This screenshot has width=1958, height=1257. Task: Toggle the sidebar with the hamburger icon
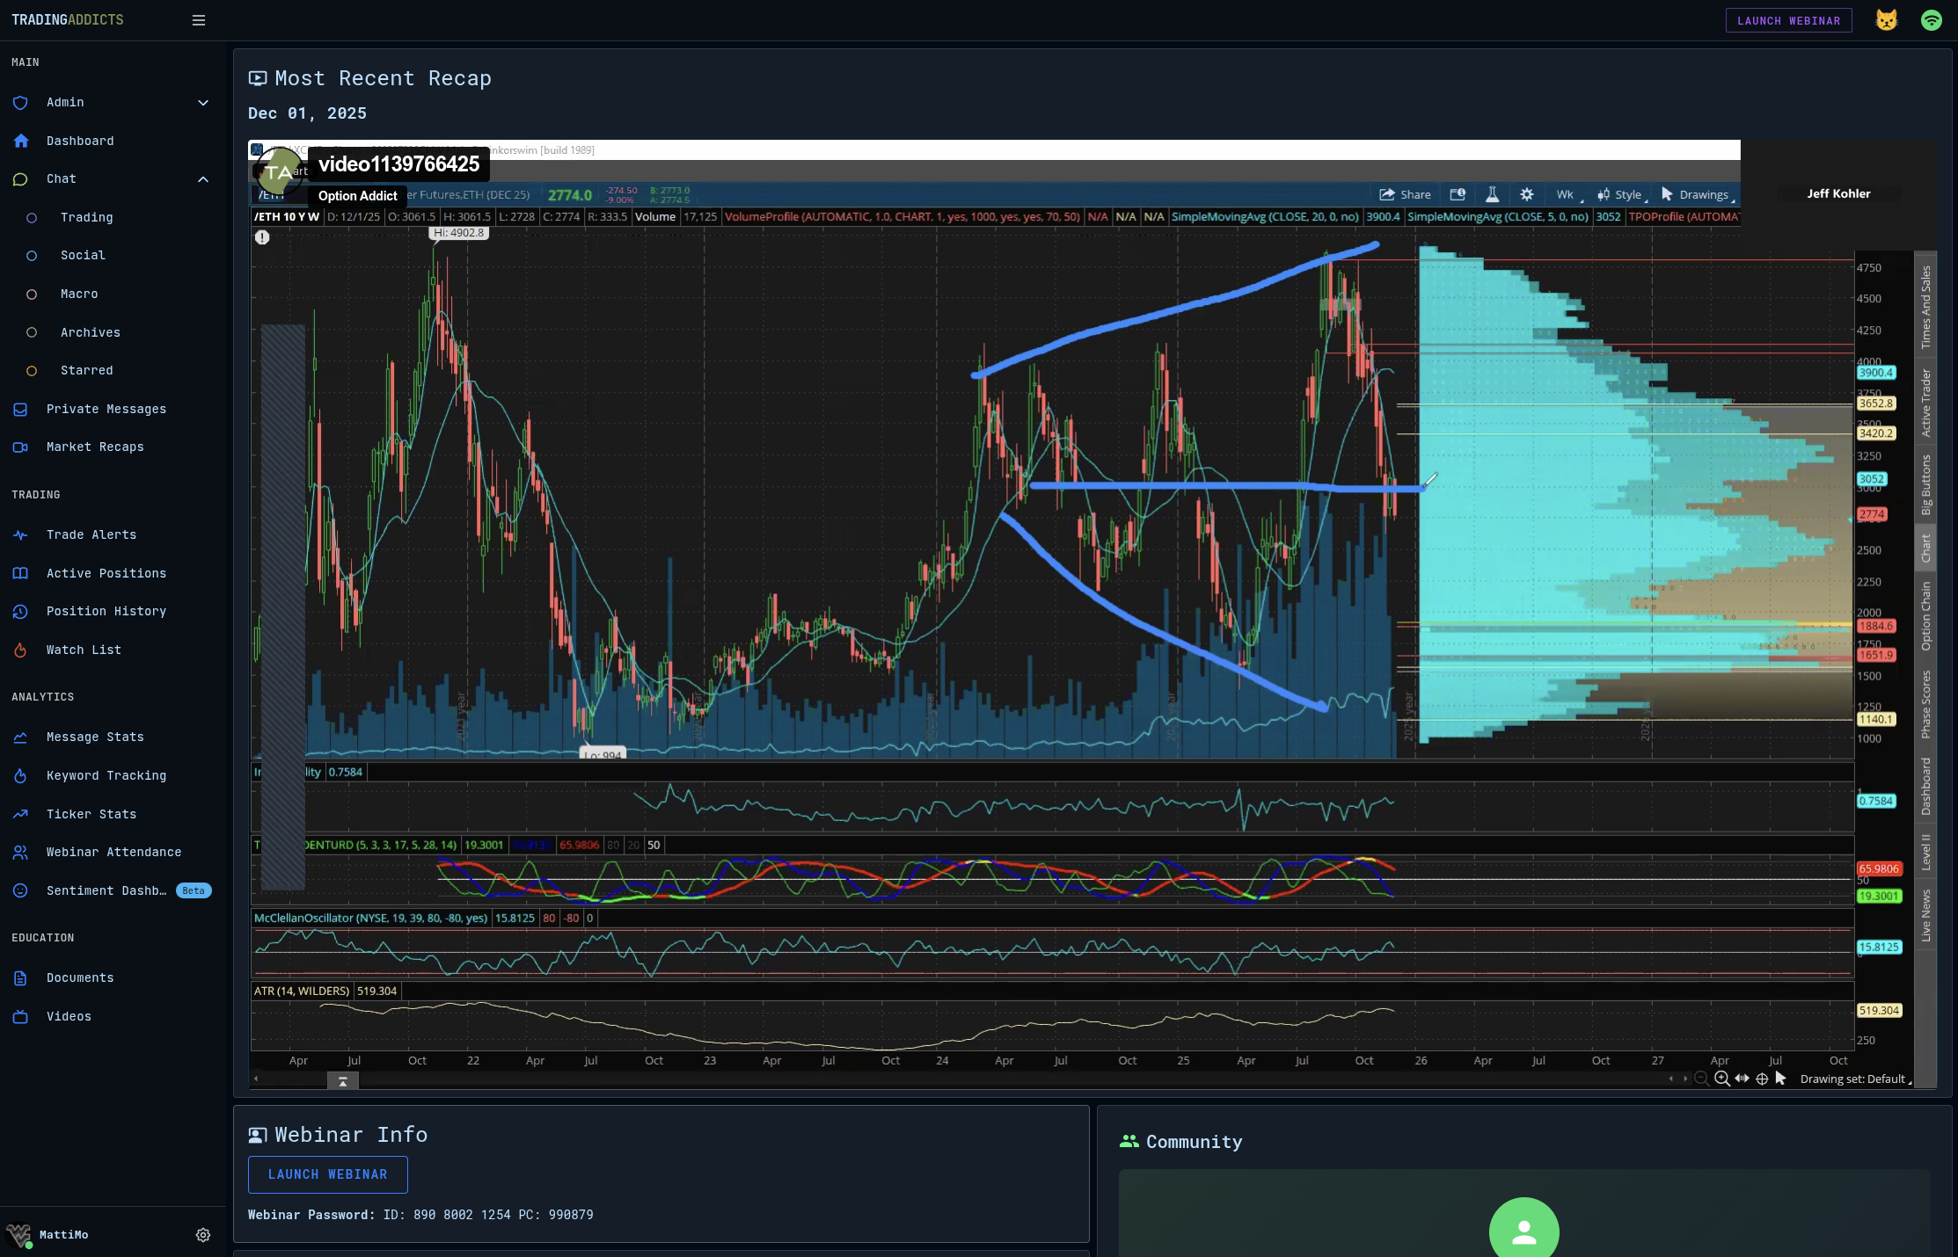click(198, 20)
